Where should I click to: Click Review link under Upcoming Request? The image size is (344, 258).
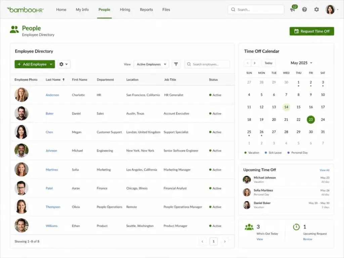click(308, 239)
